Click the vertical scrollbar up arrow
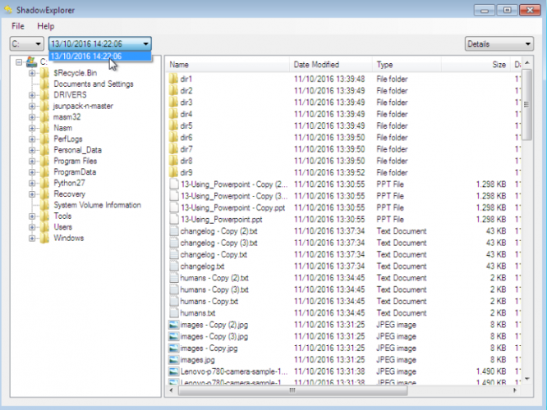The height and width of the screenshot is (410, 547). point(527,62)
